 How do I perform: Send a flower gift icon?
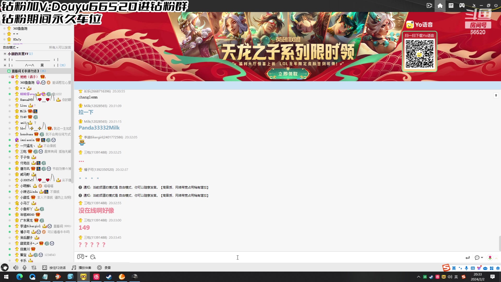click(x=490, y=258)
